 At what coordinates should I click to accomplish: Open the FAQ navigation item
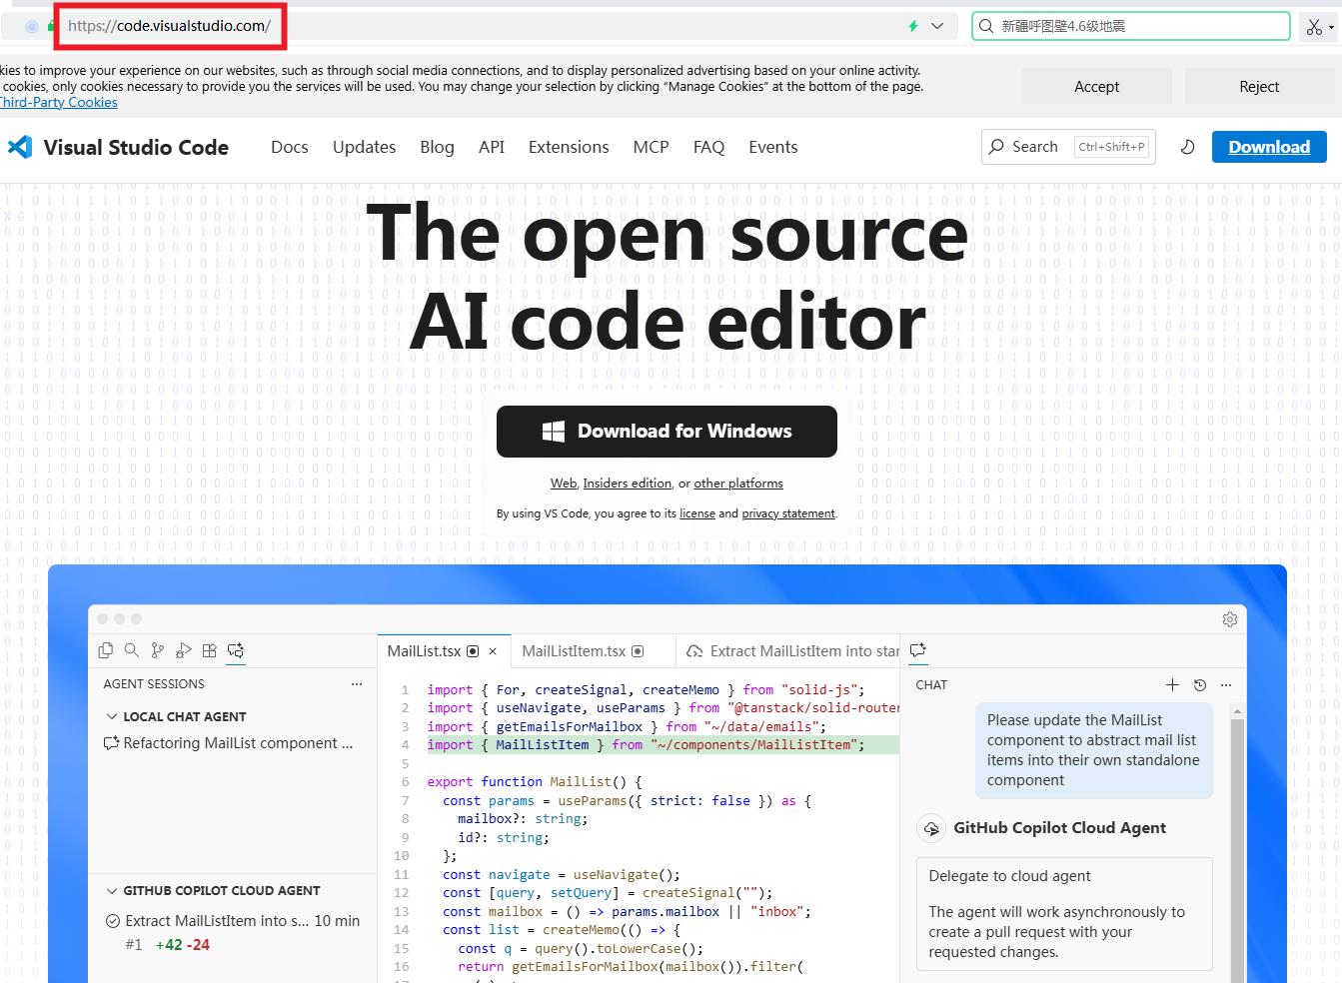(x=708, y=147)
